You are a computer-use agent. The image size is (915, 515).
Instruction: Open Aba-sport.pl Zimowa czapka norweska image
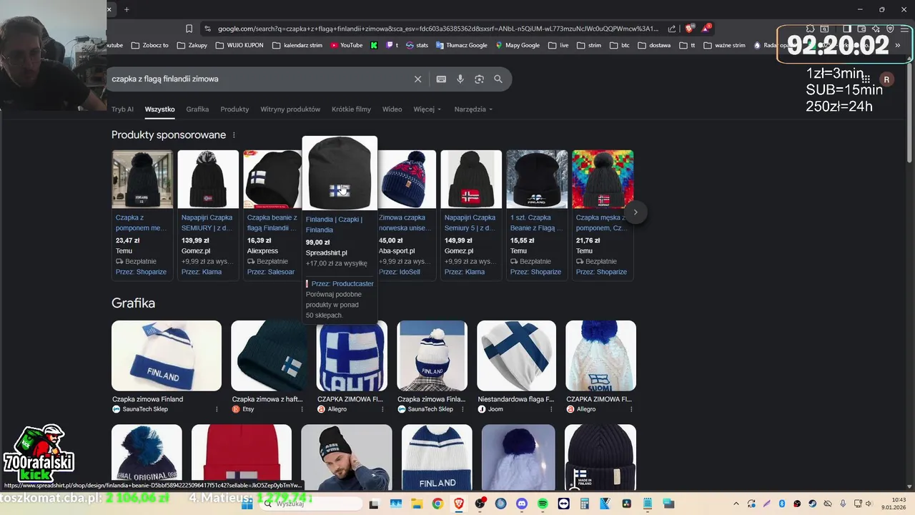pos(405,179)
